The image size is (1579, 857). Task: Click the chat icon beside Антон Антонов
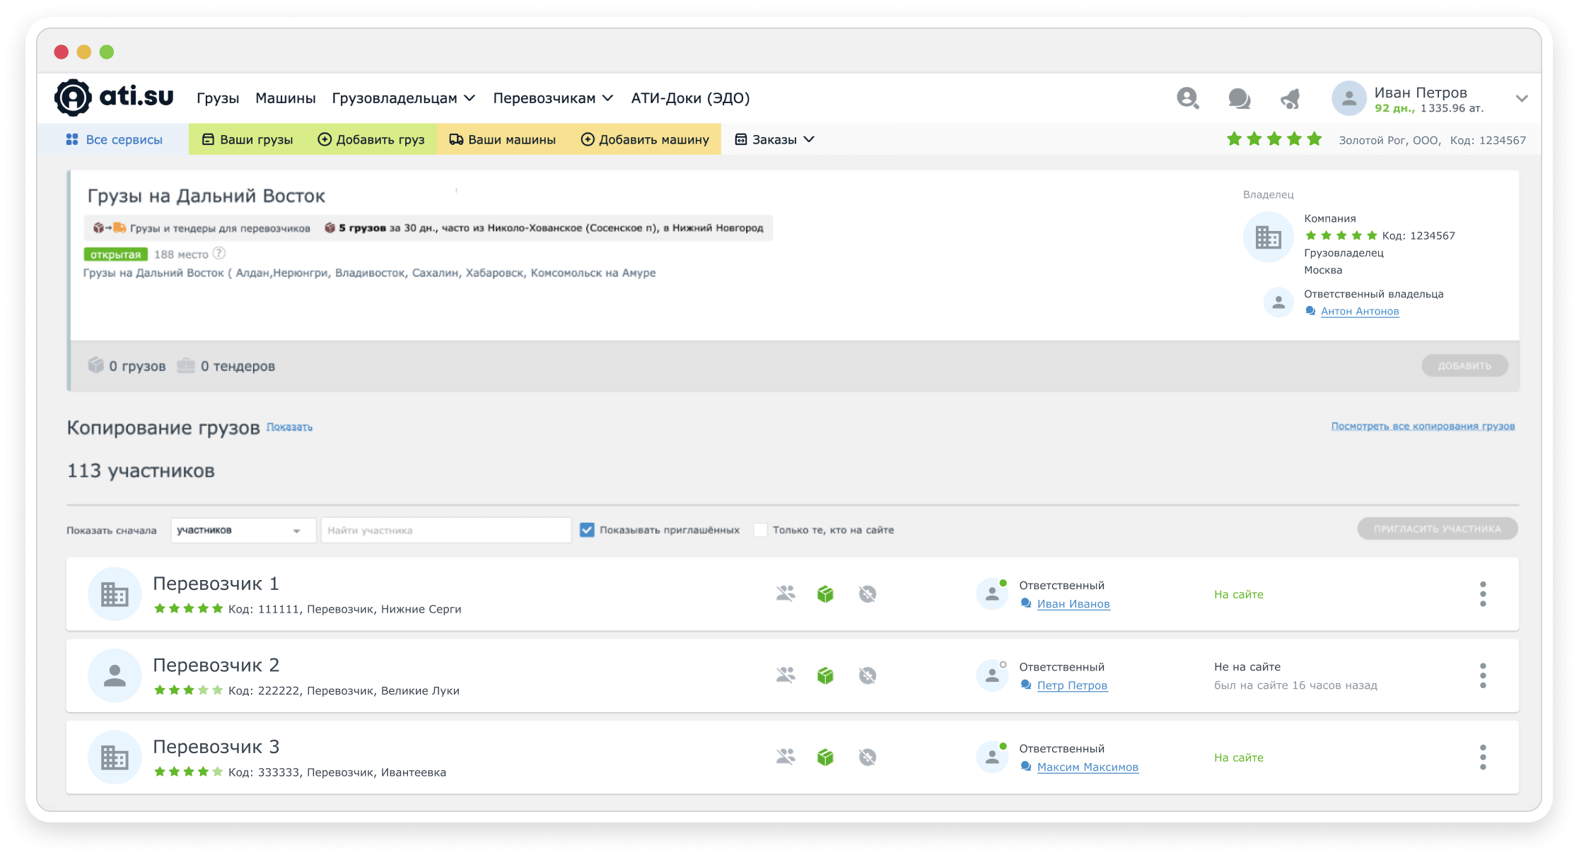pyautogui.click(x=1310, y=311)
